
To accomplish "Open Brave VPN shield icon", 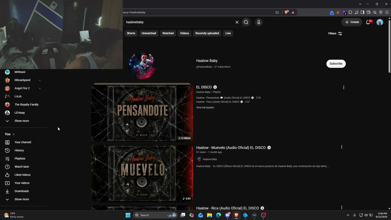I will click(x=381, y=12).
